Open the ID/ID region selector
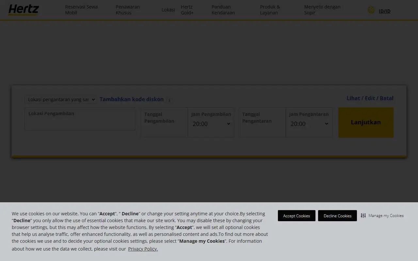The image size is (418, 261). coord(384,11)
